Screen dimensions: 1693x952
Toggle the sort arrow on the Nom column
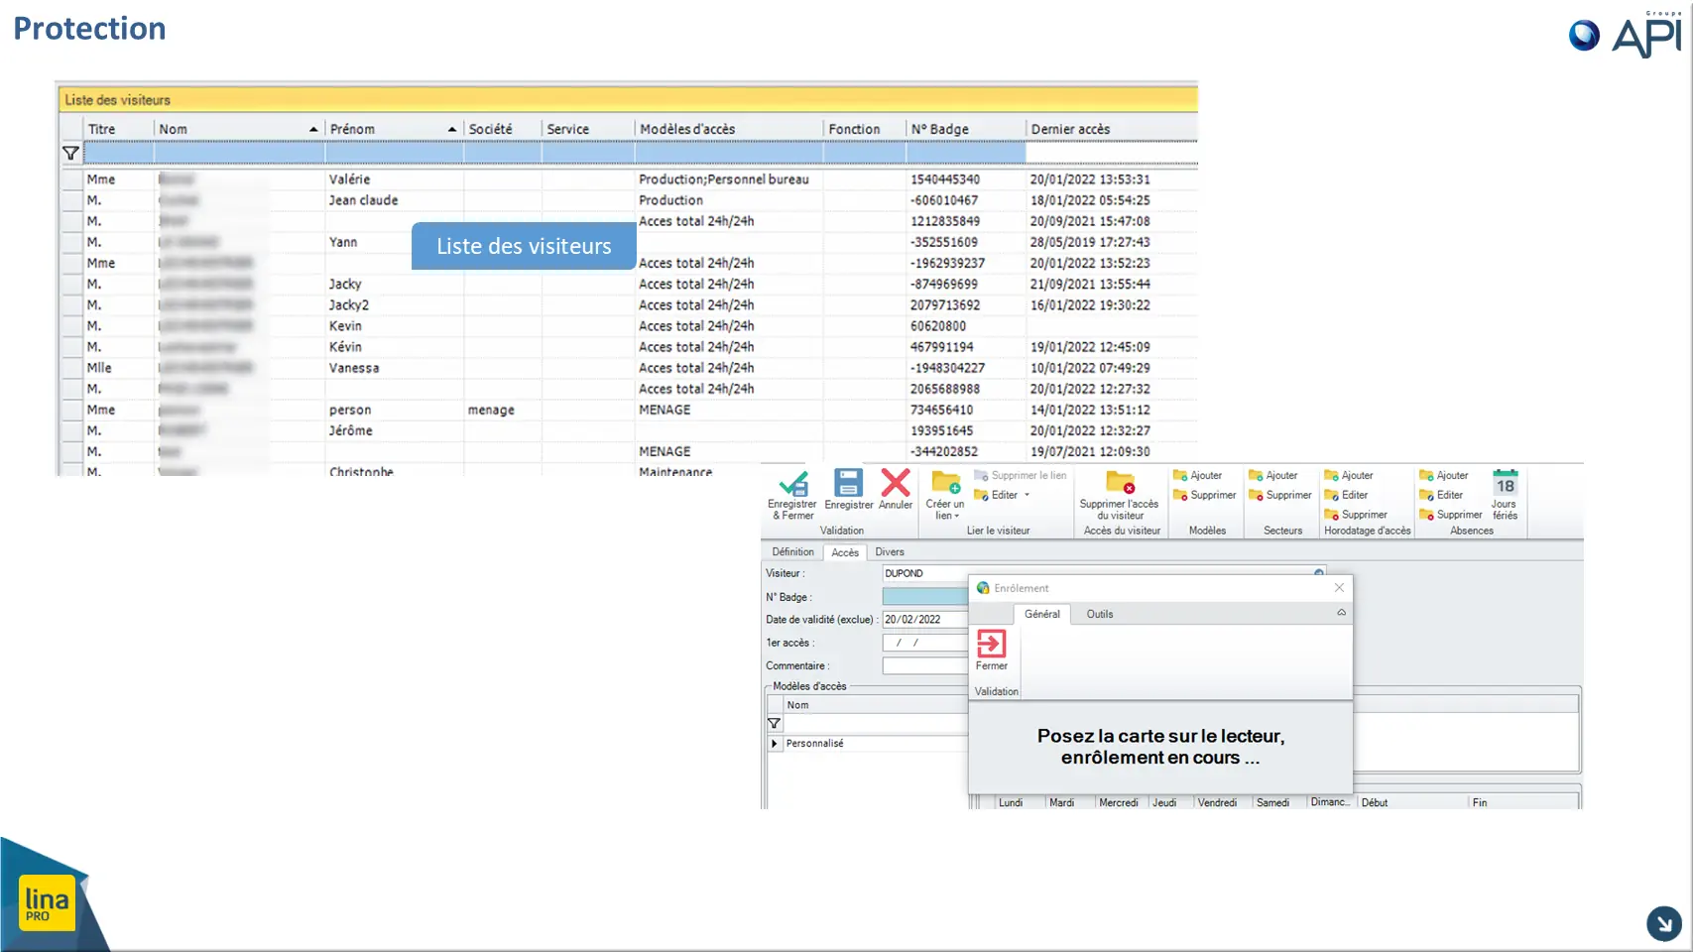coord(313,129)
